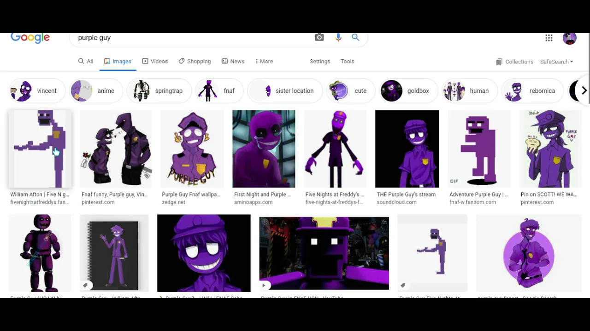Open the Pin on SCOTT thumbnail
The image size is (590, 331).
[x=551, y=149]
